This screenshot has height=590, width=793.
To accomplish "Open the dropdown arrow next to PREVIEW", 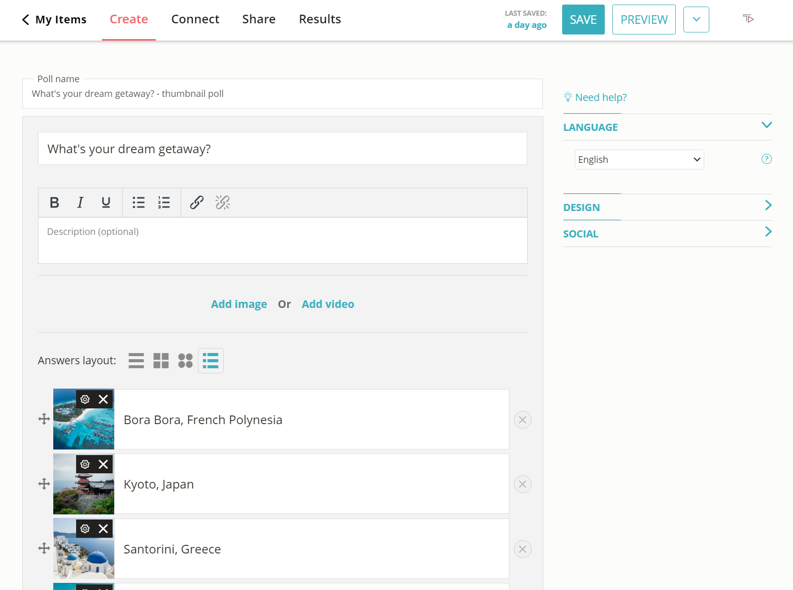I will tap(696, 19).
